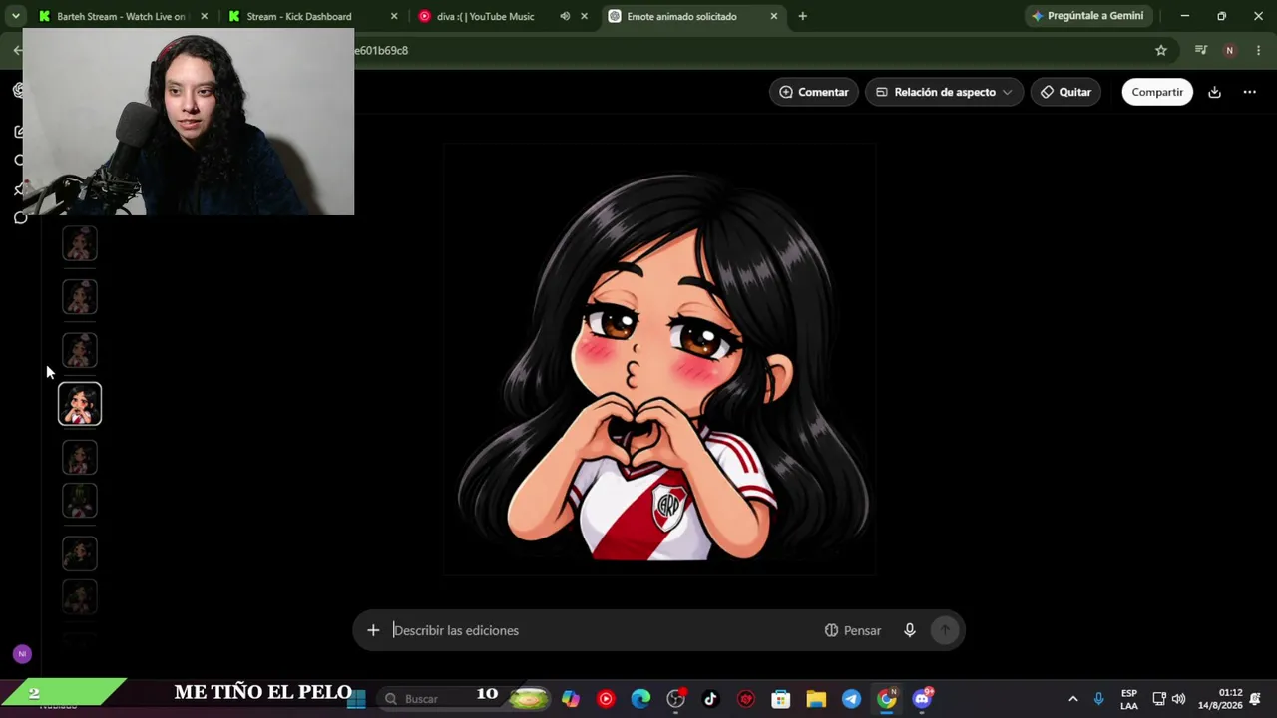
Task: Close the YouTube Music tab
Action: tap(585, 16)
